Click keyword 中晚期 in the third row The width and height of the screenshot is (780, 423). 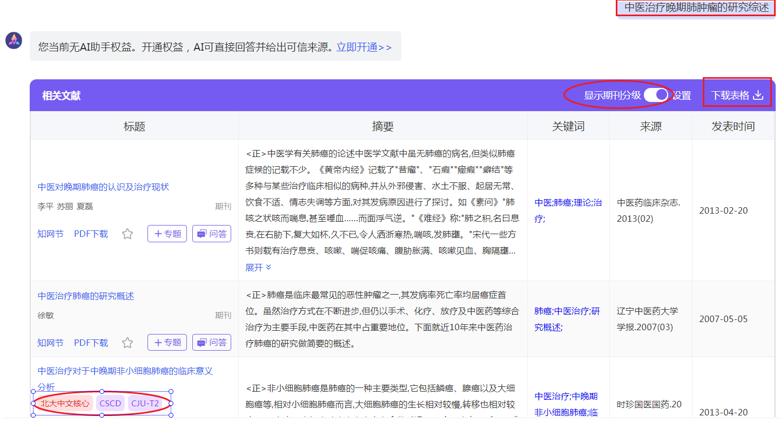(x=585, y=397)
